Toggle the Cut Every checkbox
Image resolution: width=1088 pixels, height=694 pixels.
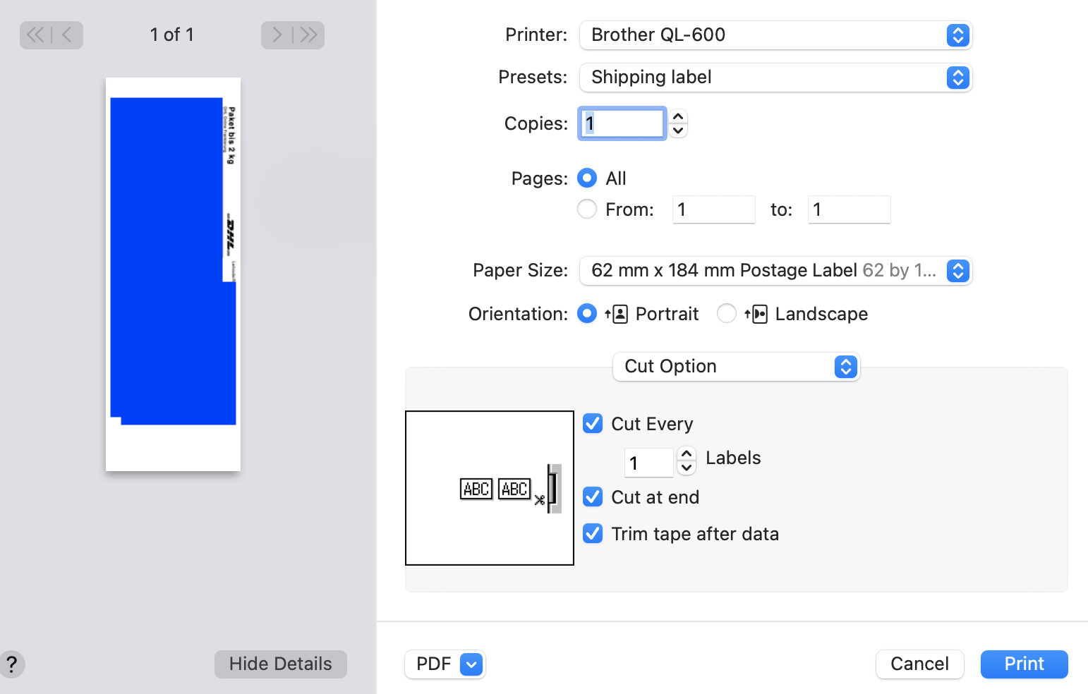point(593,424)
